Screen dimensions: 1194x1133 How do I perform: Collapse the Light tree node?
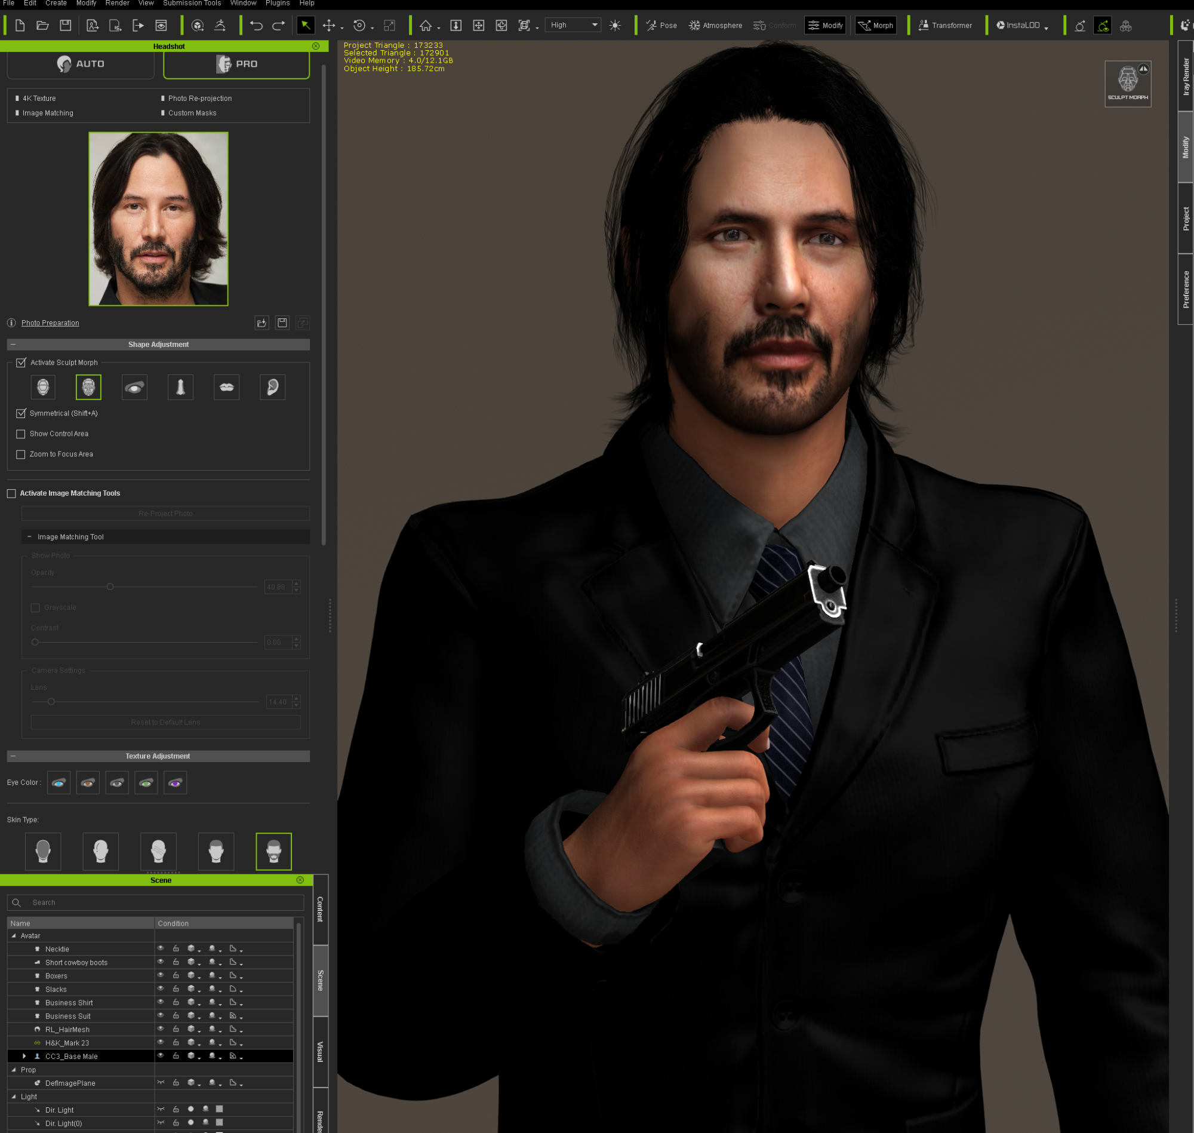tap(14, 1097)
